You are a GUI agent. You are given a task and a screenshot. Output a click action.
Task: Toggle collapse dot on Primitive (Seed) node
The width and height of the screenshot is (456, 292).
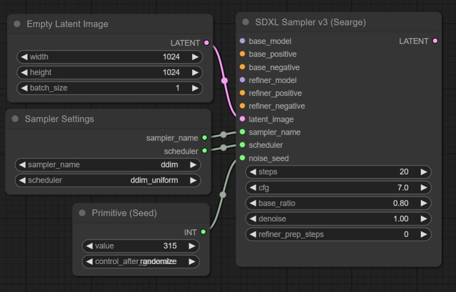point(82,213)
